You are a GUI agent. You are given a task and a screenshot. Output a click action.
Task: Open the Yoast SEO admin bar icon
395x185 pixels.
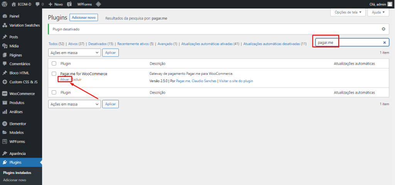pyautogui.click(x=70, y=4)
